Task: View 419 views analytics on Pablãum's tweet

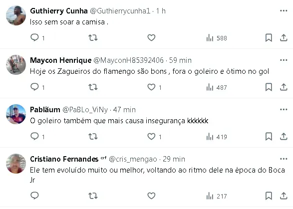Action: tap(217, 137)
